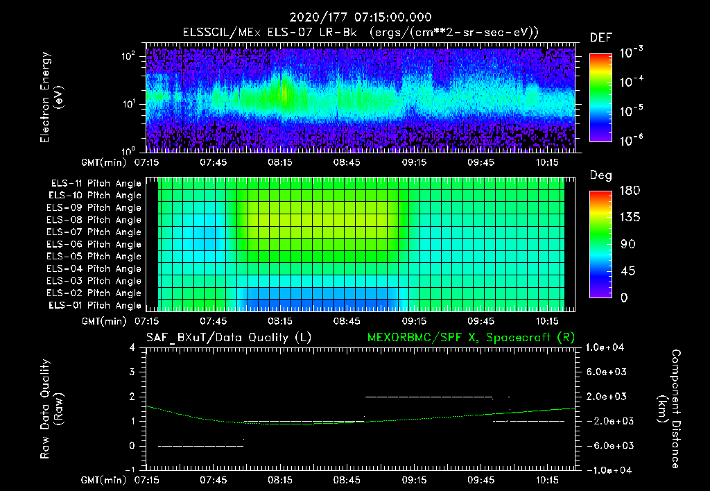Click the 4 tick on the data quality axis
The width and height of the screenshot is (710, 491).
pos(132,347)
